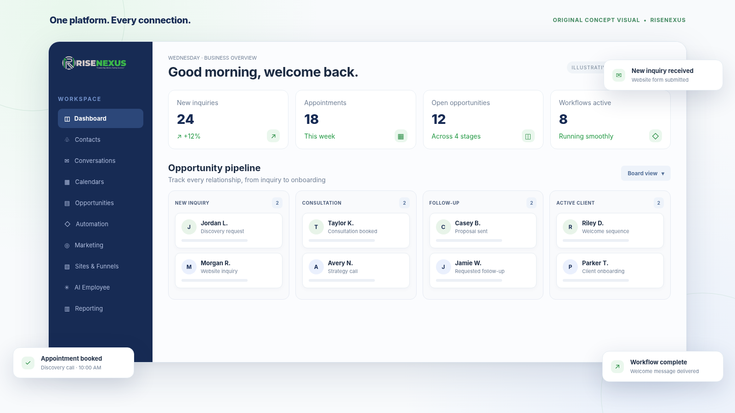Open Casey B. proposal sent card
This screenshot has height=413, width=735.
point(483,230)
